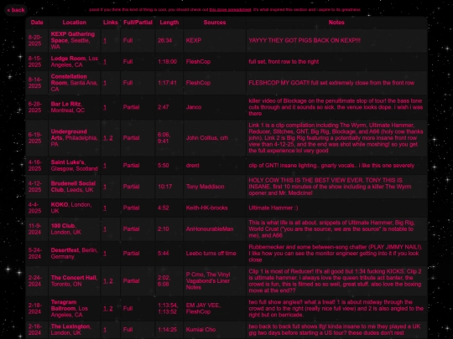The width and height of the screenshot is (453, 339).
Task: Click the Full/Partial column header
Action: [138, 23]
